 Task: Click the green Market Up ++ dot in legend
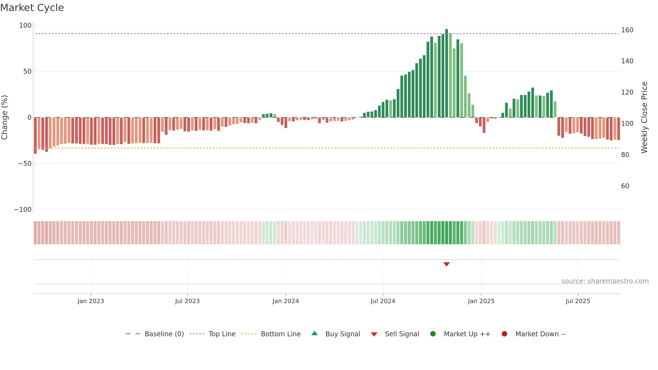[433, 334]
